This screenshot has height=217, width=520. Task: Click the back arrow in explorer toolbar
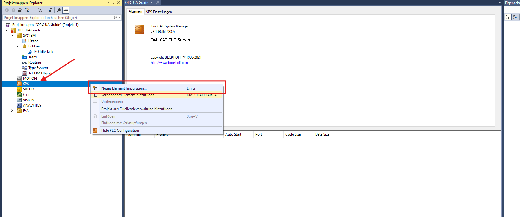7,10
